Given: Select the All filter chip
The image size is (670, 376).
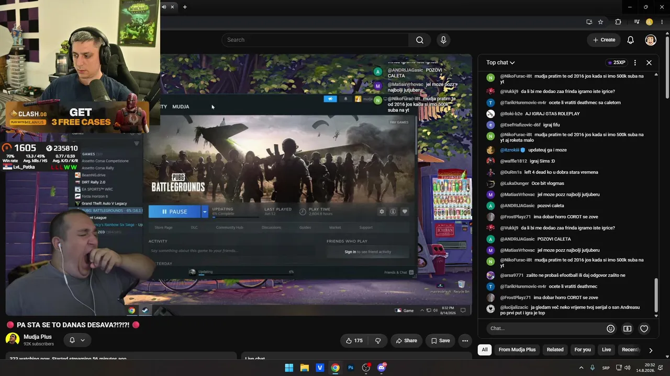Looking at the screenshot, I should (485, 350).
